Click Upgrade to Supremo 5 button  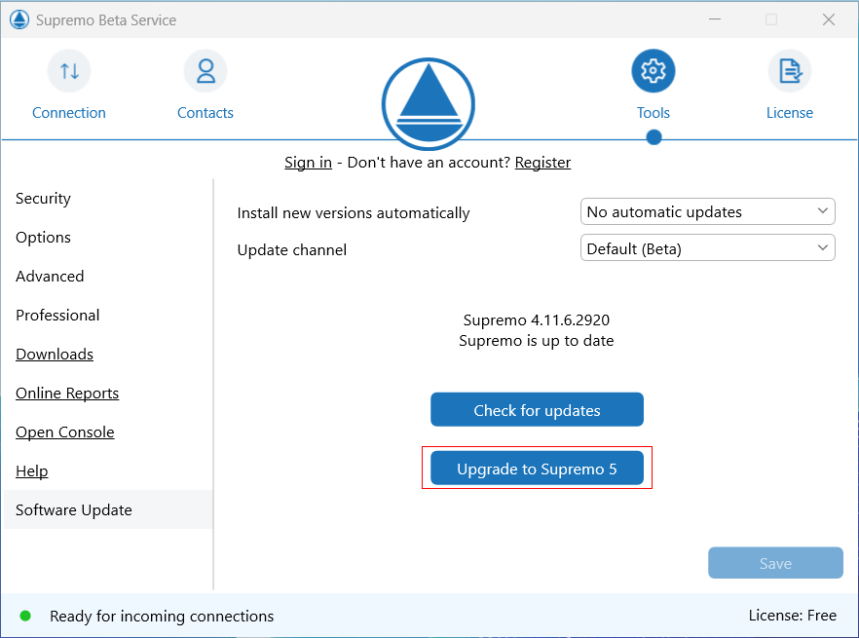[537, 469]
